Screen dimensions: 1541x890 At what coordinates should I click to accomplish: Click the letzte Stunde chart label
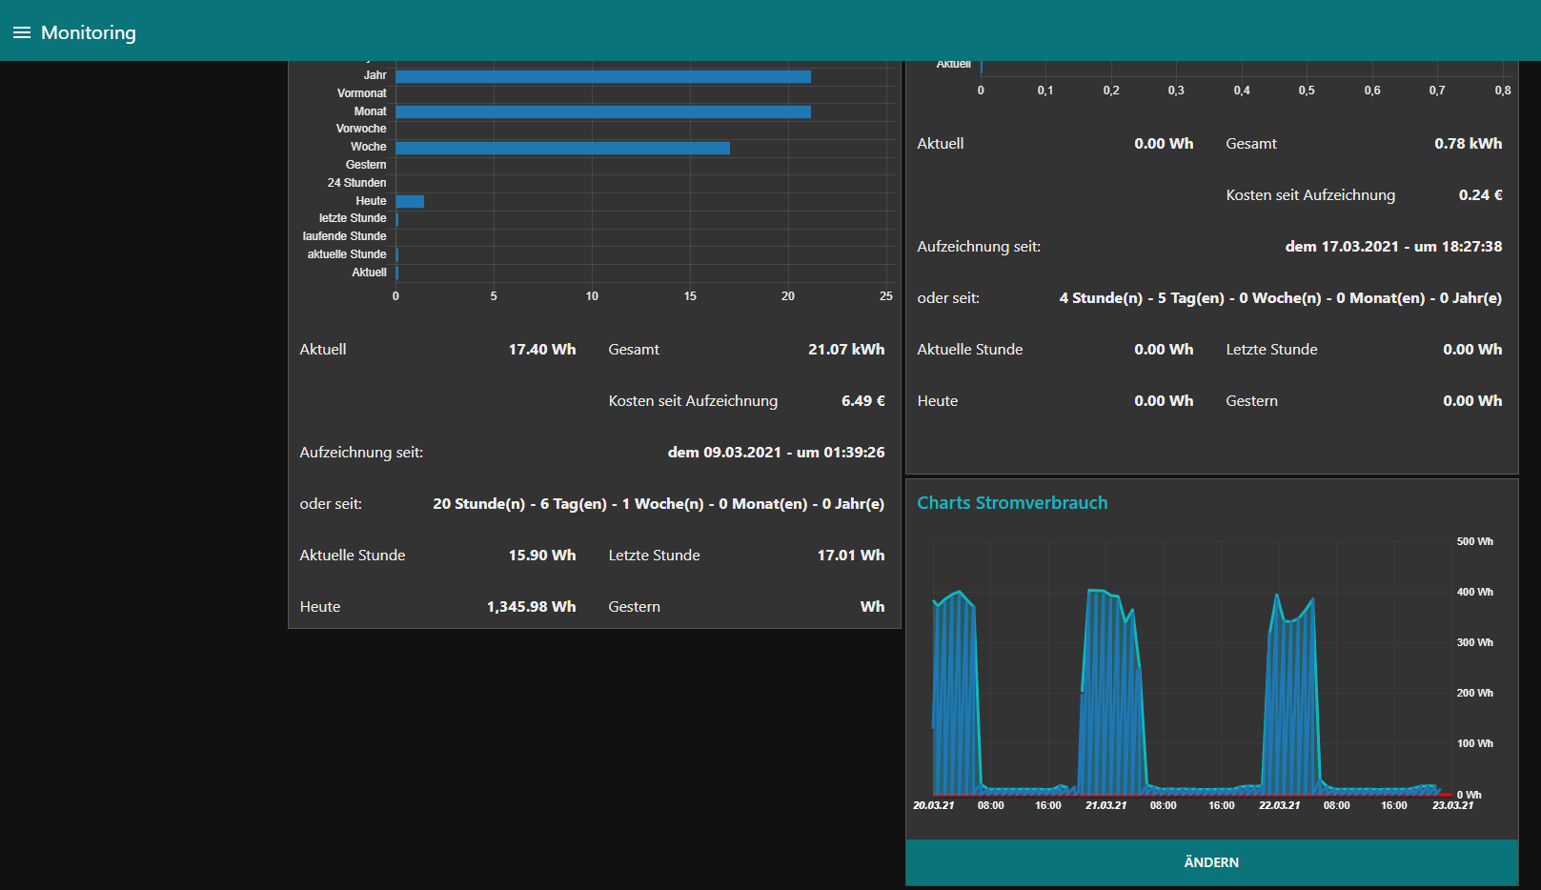(353, 218)
